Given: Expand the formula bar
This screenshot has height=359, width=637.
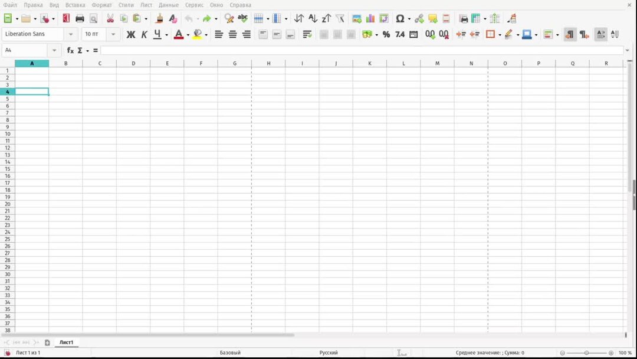Looking at the screenshot, I should (627, 50).
